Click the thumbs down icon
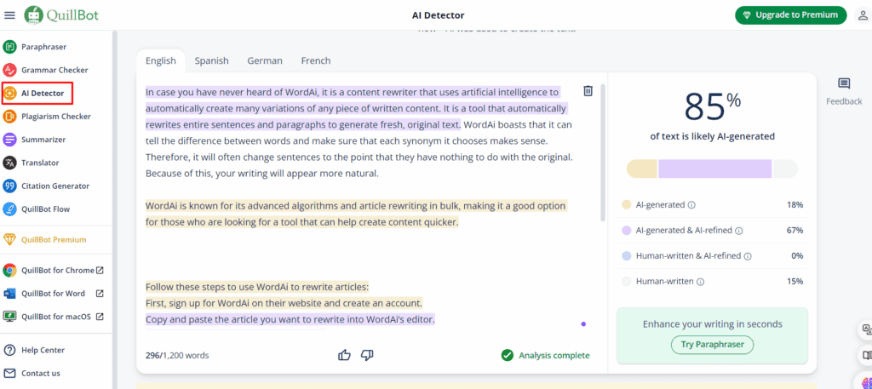872x389 pixels. click(367, 355)
